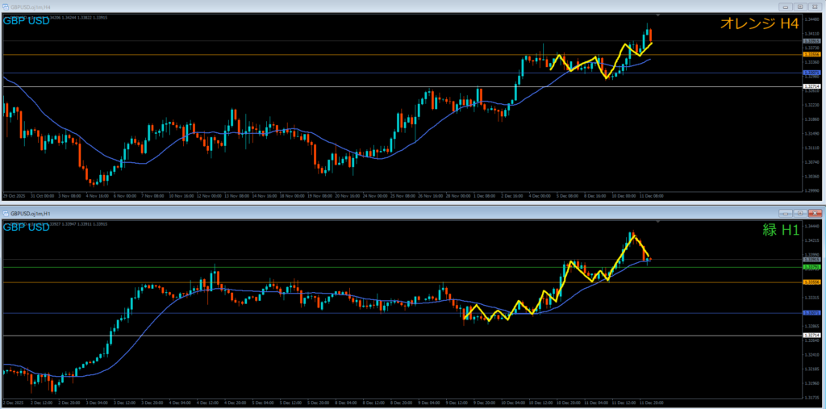Click the GBP USD label in H4 chart
Image resolution: width=826 pixels, height=409 pixels.
pos(26,20)
